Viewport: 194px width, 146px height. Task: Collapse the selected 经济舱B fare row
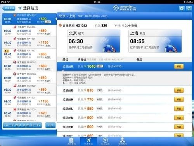coord(125,67)
